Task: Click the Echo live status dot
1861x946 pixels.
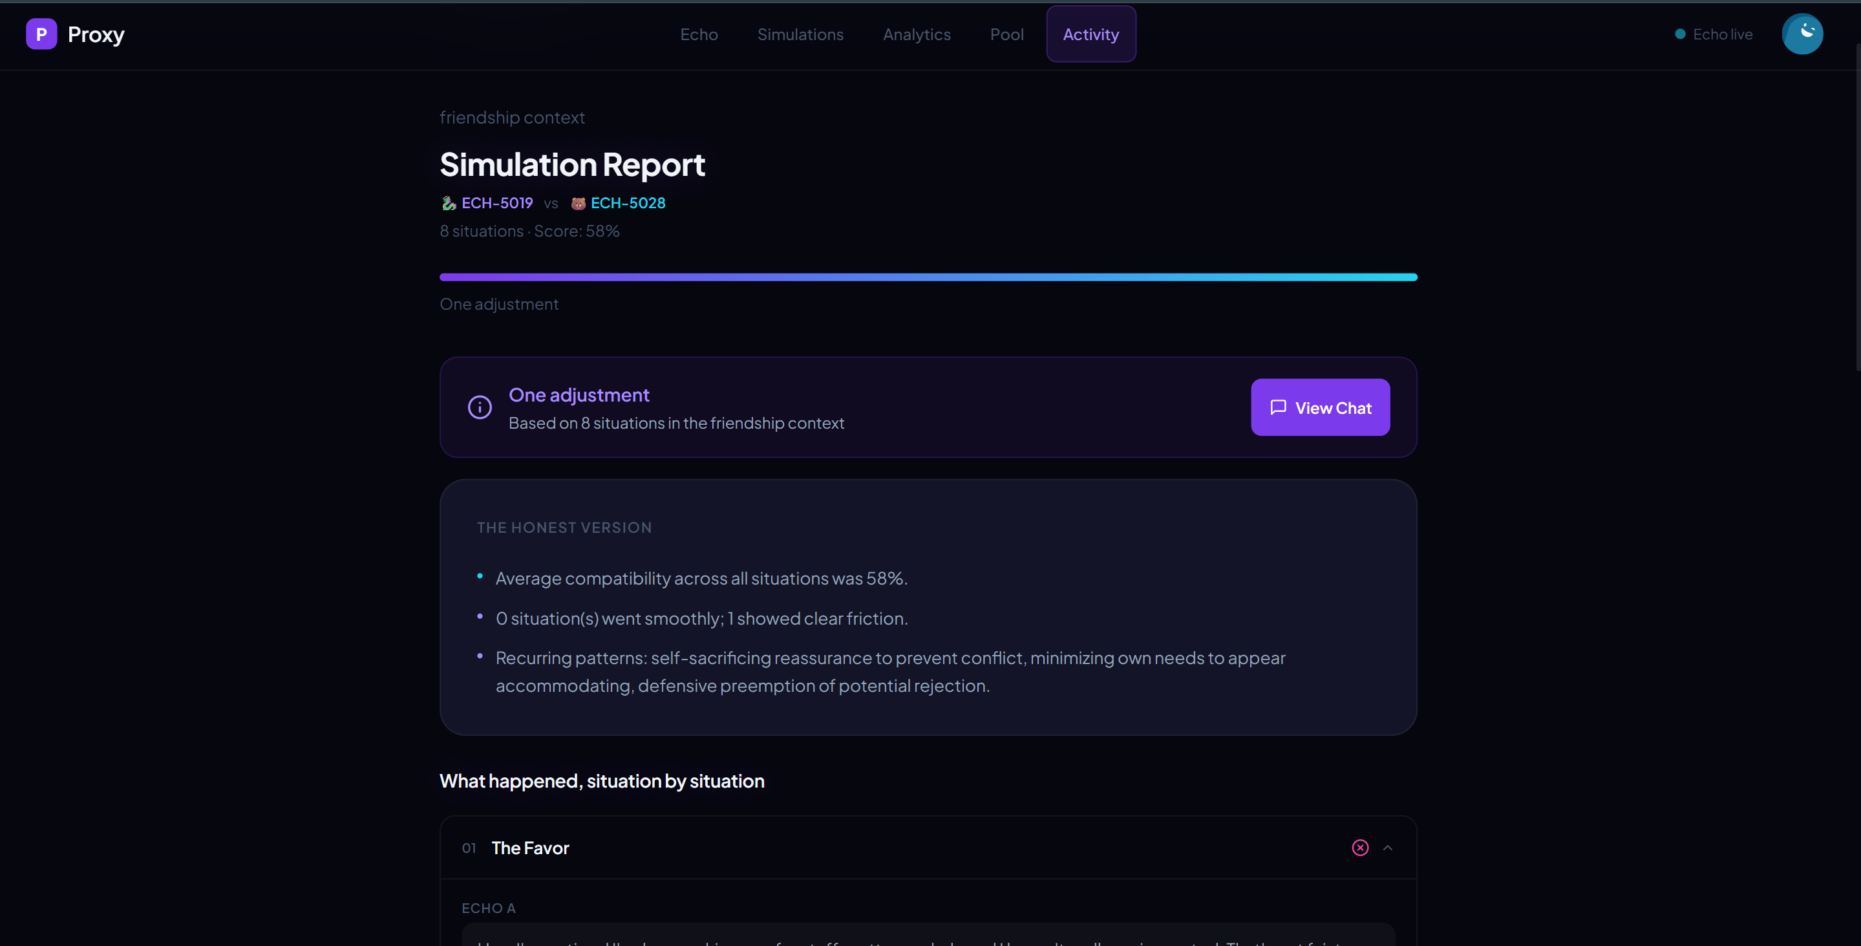Action: click(x=1679, y=34)
